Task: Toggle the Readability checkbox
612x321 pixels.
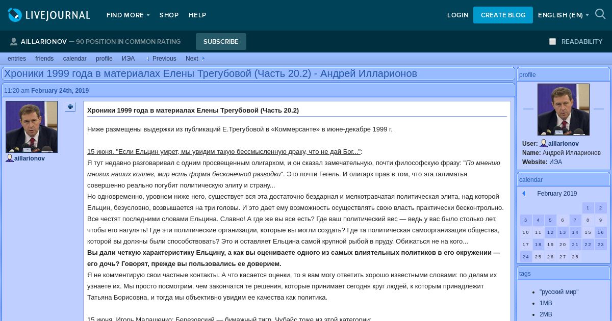Action: [x=552, y=42]
